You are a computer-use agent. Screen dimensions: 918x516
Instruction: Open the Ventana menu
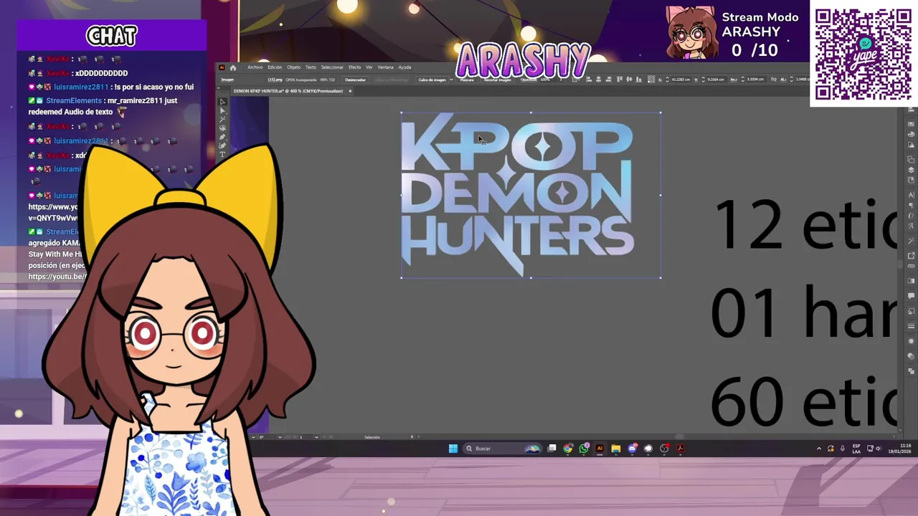click(385, 67)
